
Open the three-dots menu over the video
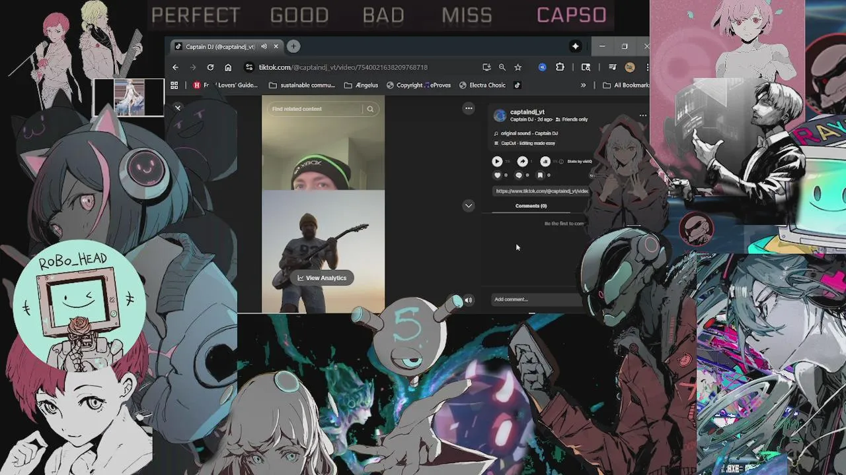pyautogui.click(x=469, y=108)
